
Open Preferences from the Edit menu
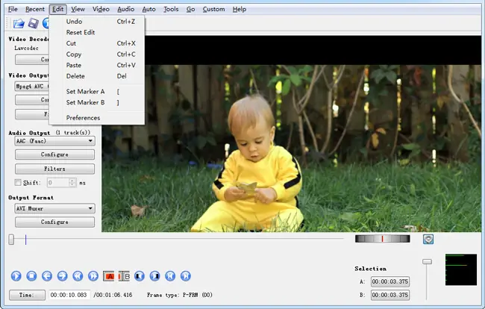coord(97,118)
